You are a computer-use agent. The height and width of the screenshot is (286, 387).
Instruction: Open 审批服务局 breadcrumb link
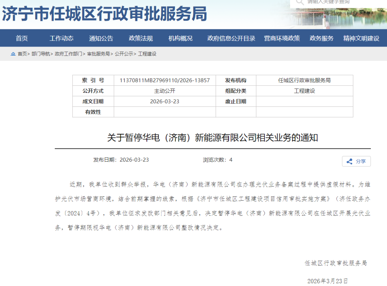click(98, 54)
